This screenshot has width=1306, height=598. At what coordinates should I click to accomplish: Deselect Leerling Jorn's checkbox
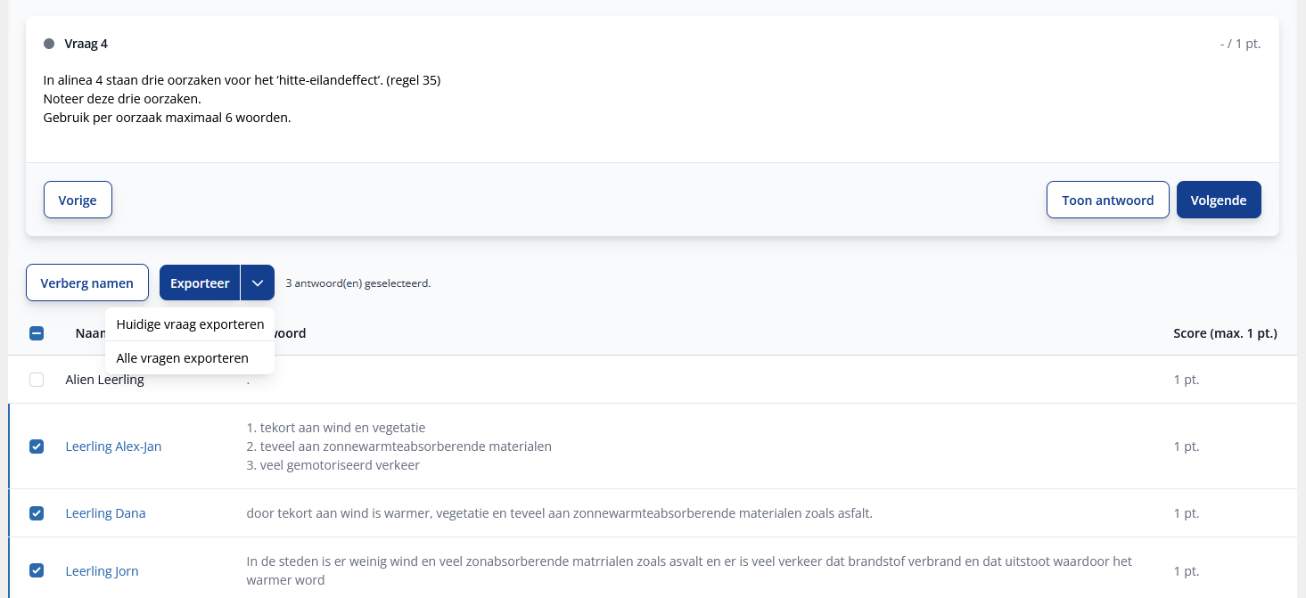click(37, 571)
